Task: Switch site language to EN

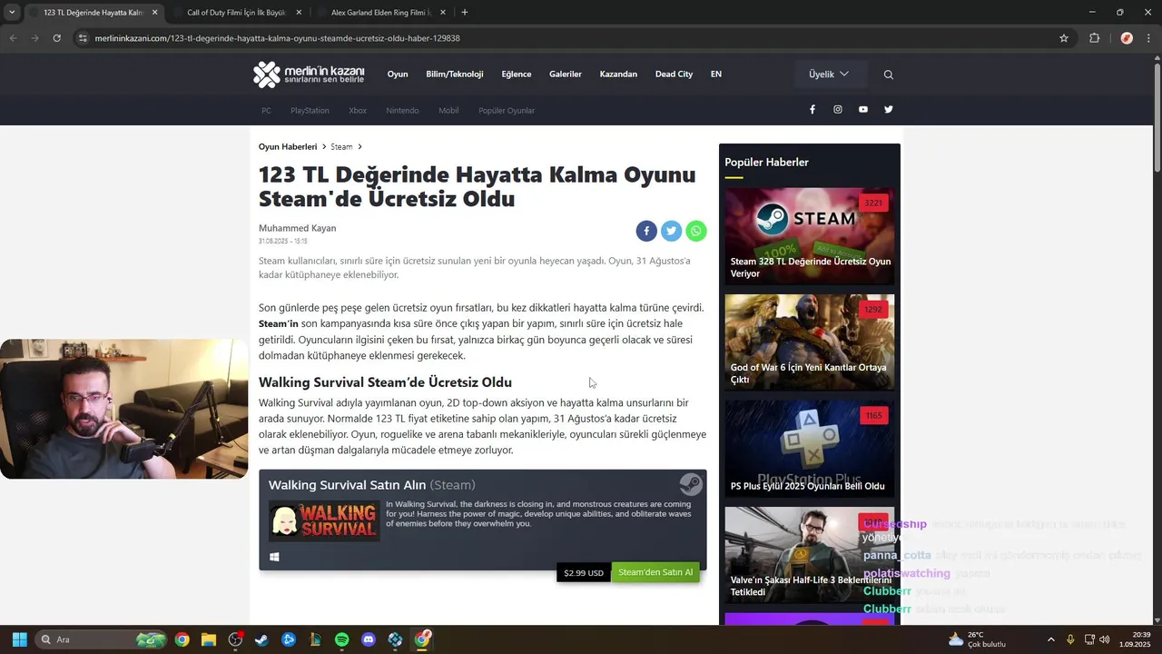Action: (x=716, y=74)
